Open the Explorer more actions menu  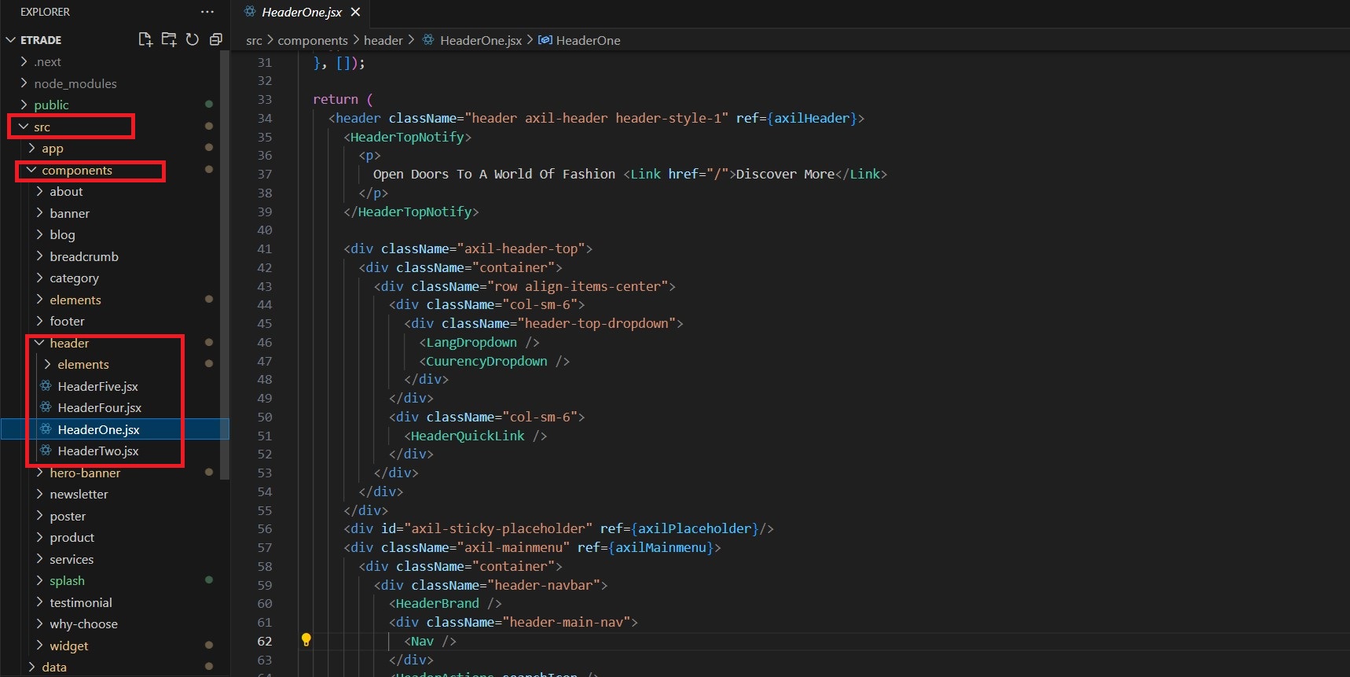coord(207,12)
